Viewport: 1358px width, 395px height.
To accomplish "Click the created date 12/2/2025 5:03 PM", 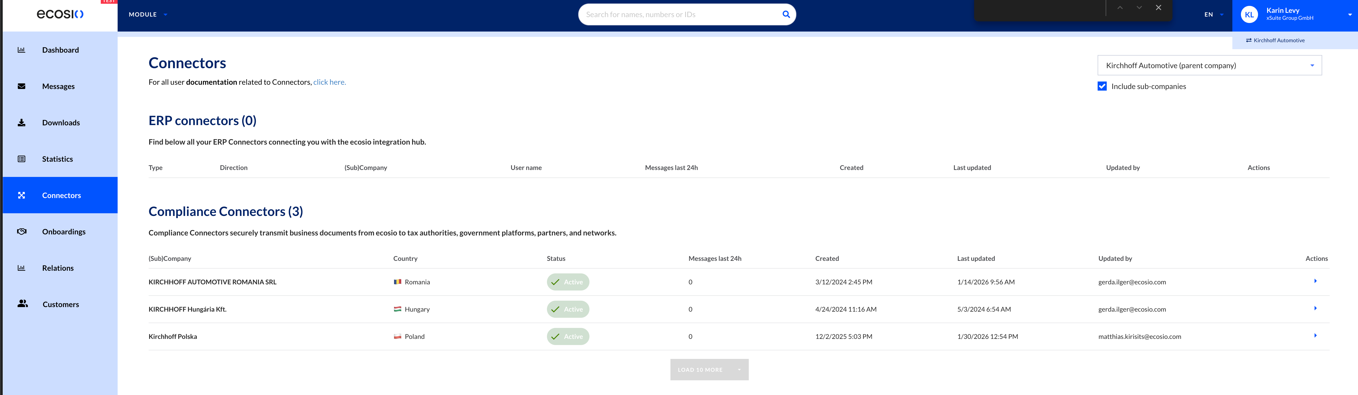I will [x=843, y=336].
